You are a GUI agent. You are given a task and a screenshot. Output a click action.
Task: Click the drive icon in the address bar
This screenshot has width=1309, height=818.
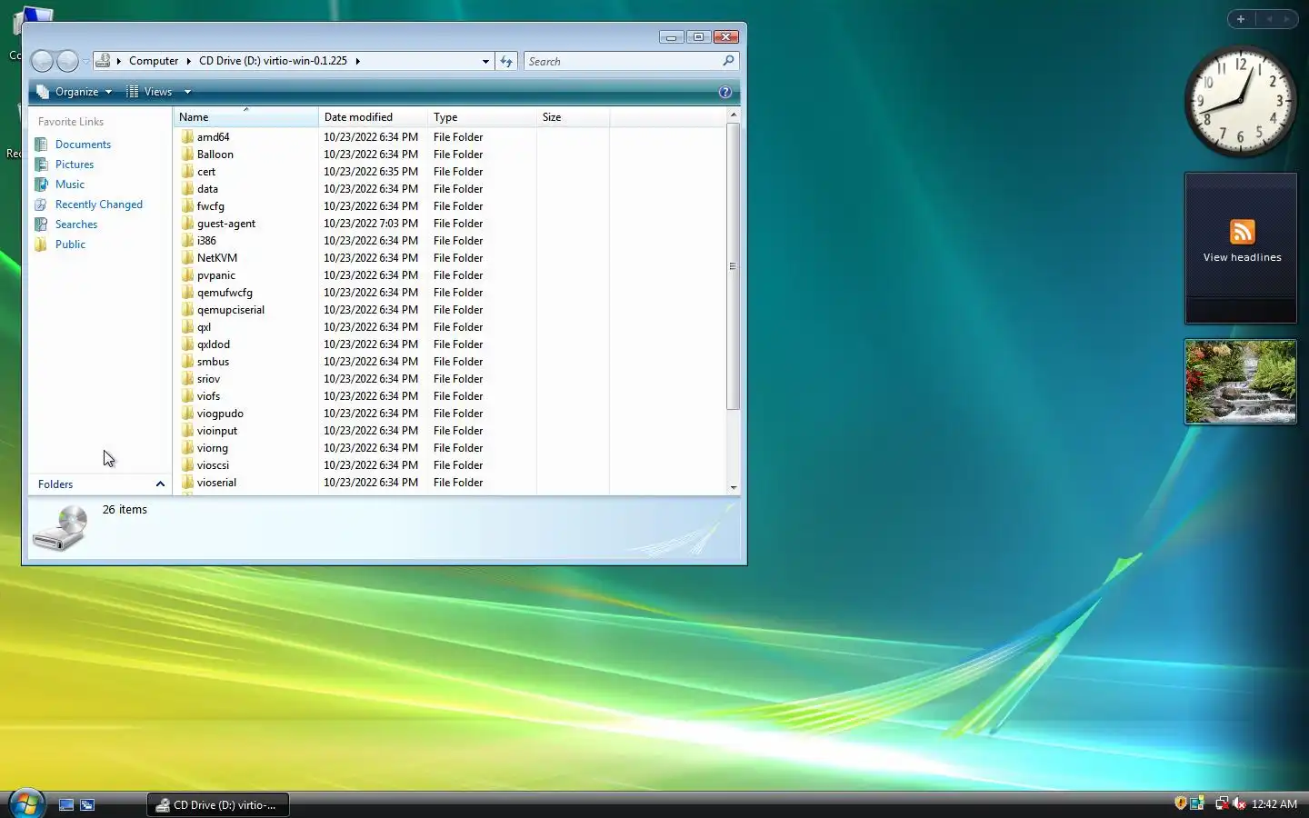104,61
